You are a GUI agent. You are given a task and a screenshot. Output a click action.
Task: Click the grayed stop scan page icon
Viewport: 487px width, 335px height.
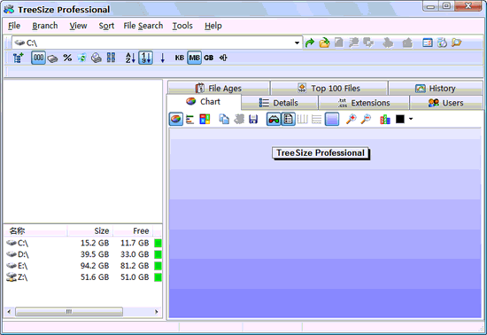pos(339,43)
